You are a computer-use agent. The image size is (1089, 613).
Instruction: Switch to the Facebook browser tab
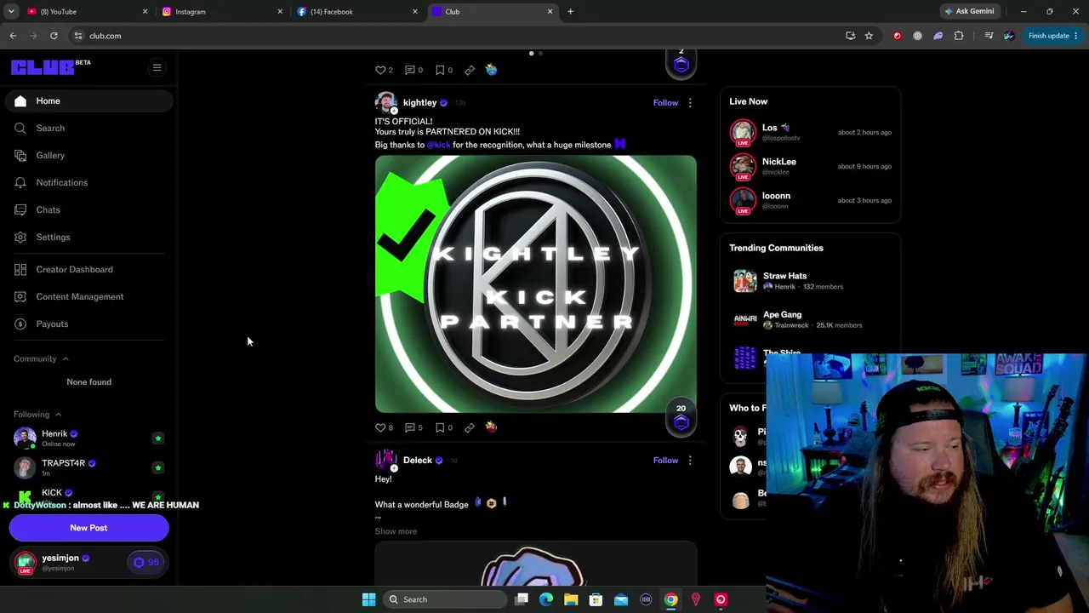356,11
